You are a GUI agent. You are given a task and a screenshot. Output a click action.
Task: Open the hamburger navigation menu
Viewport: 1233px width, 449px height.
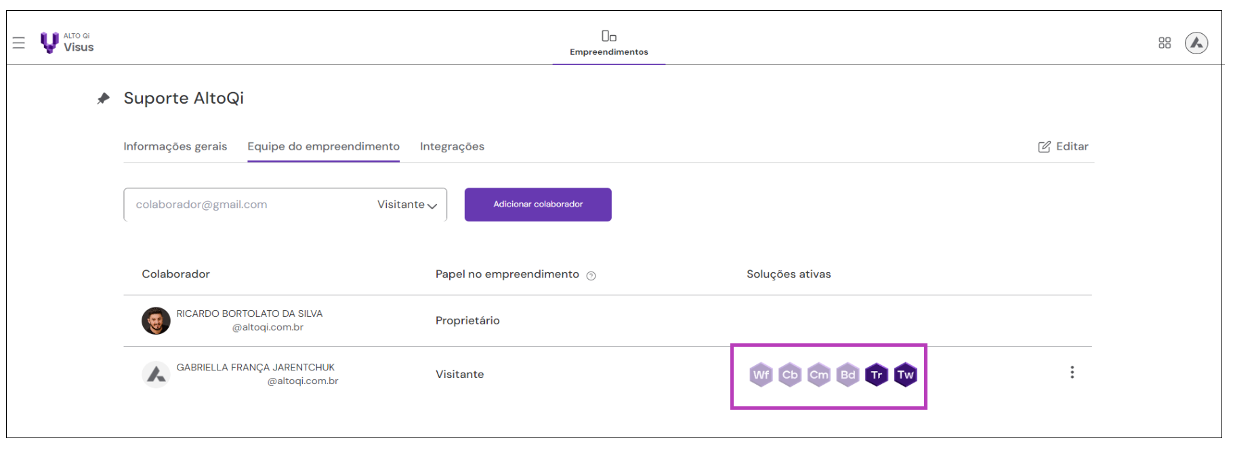coord(18,42)
